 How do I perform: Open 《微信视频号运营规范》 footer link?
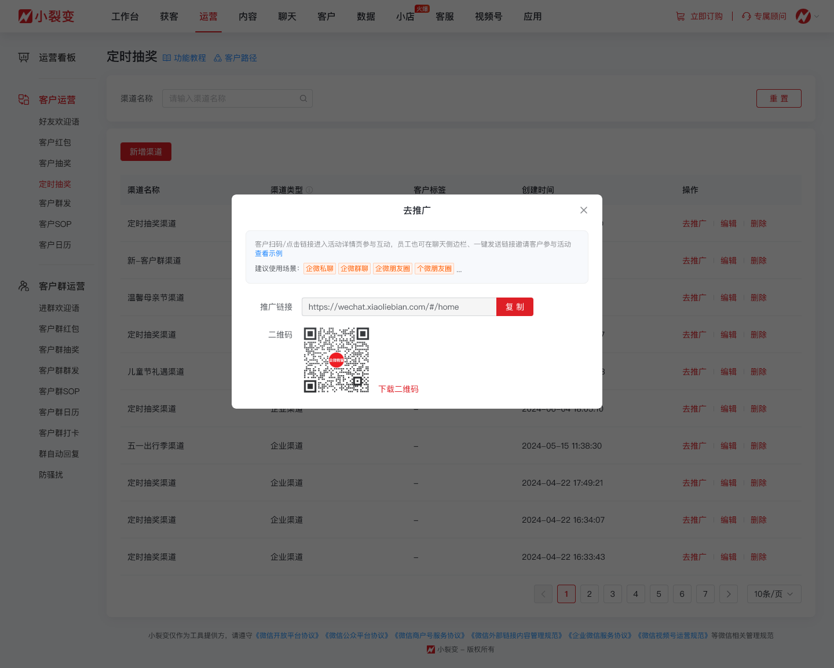point(673,636)
